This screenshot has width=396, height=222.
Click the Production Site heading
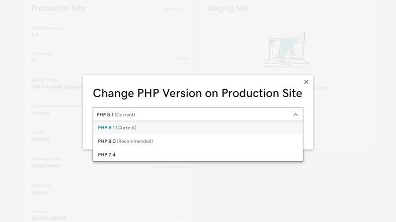[x=58, y=8]
